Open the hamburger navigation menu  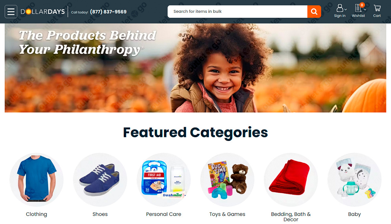point(11,11)
